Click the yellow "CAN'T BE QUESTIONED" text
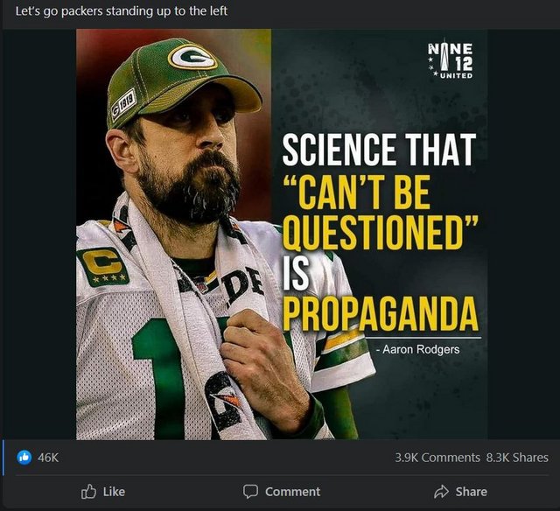The width and height of the screenshot is (560, 511). pyautogui.click(x=381, y=212)
